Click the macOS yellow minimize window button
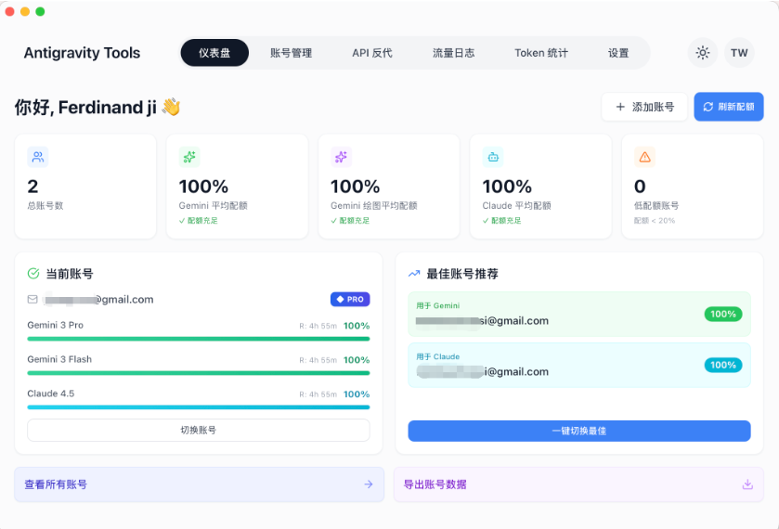The width and height of the screenshot is (779, 529). click(x=25, y=11)
